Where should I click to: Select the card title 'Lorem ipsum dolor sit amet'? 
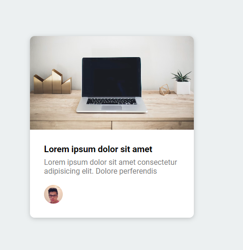98,149
